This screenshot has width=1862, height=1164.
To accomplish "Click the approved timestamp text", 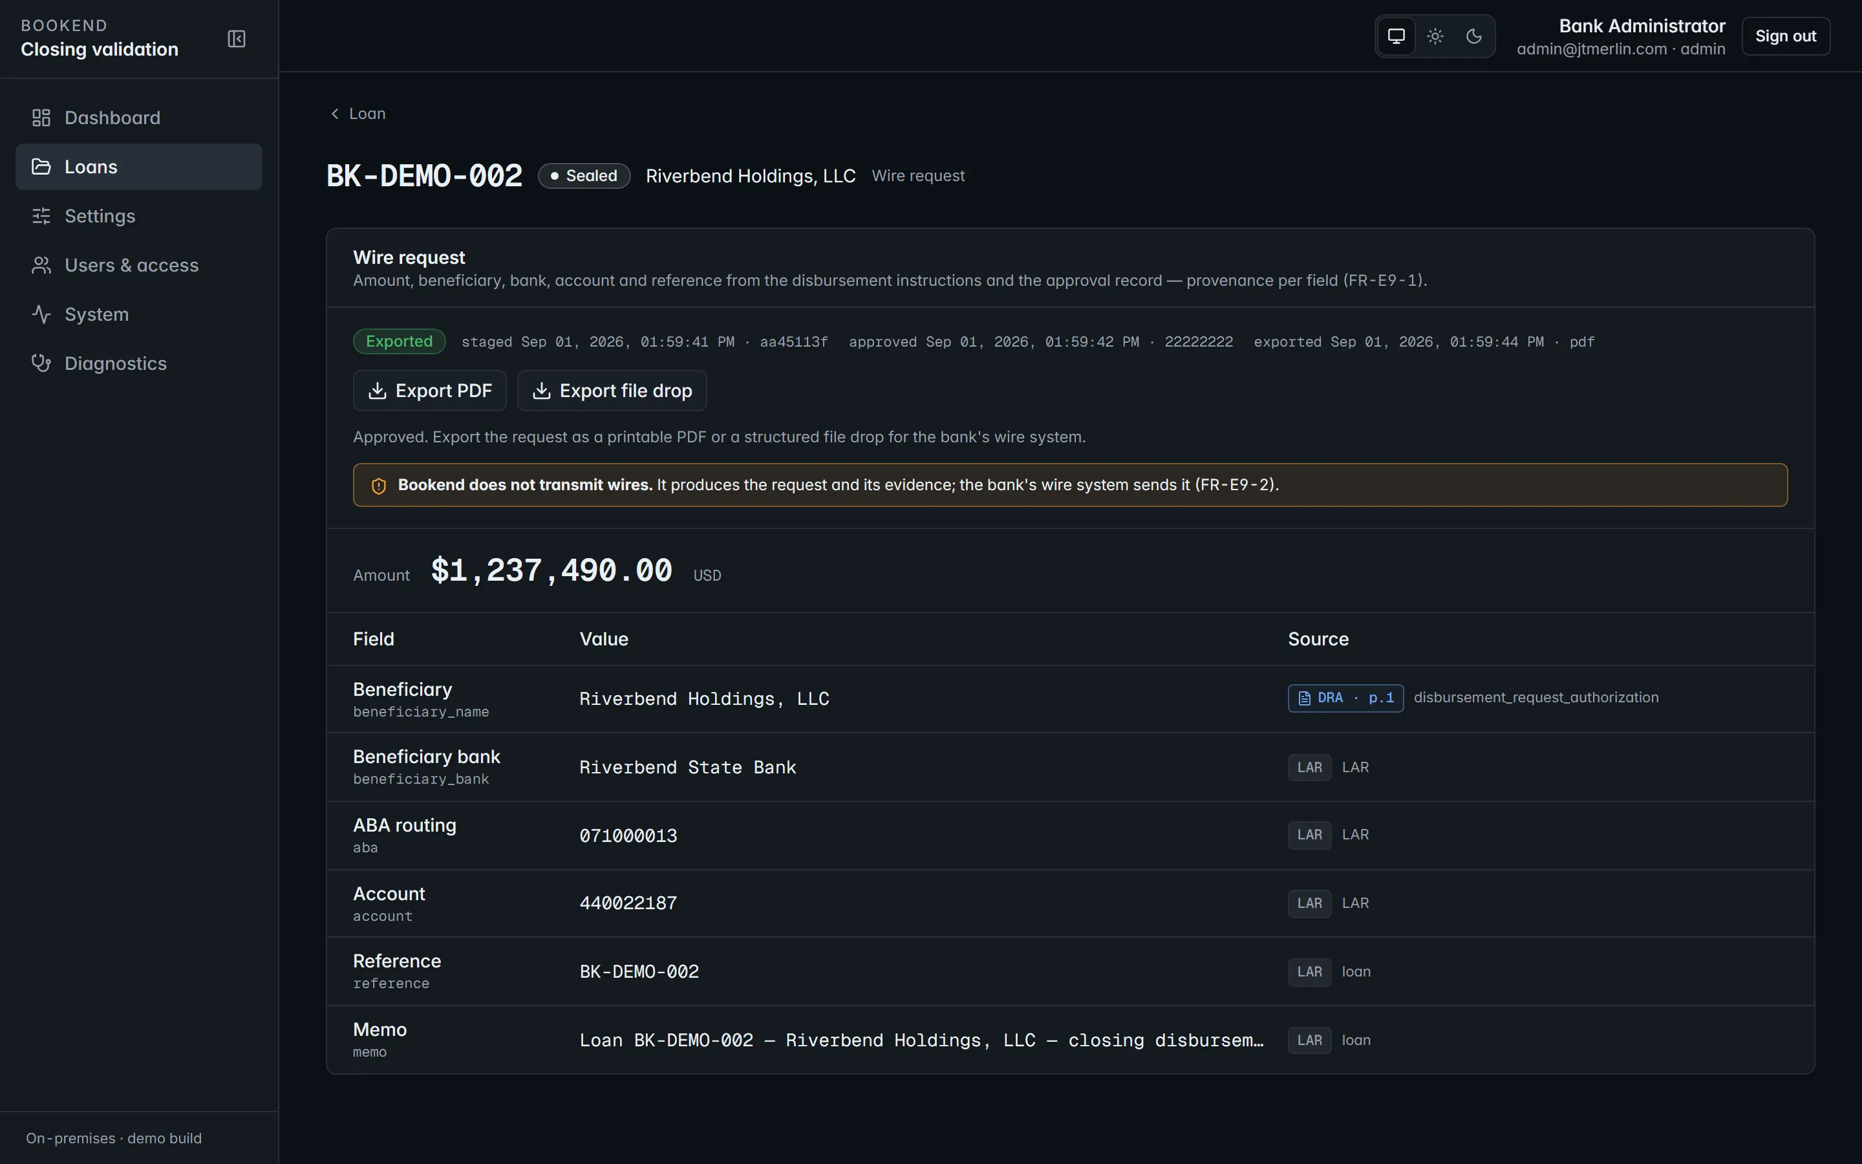I will 1041,342.
